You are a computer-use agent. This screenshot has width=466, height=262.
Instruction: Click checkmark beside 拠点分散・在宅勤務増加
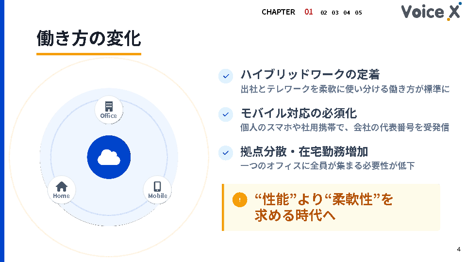click(x=226, y=152)
